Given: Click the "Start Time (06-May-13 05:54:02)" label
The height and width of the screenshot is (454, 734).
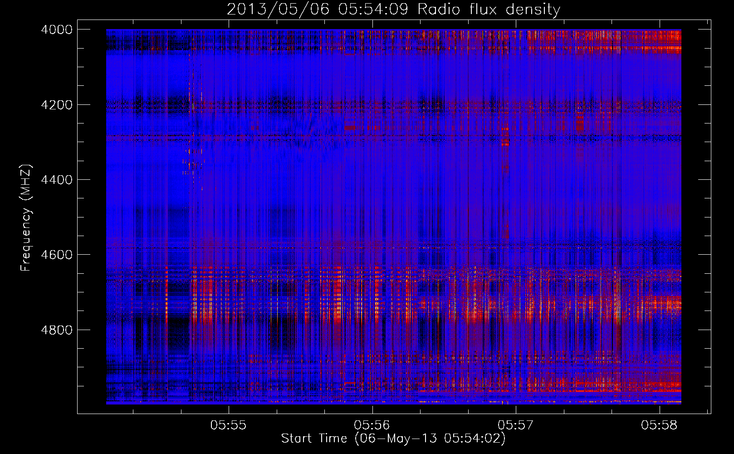Looking at the screenshot, I should [393, 439].
